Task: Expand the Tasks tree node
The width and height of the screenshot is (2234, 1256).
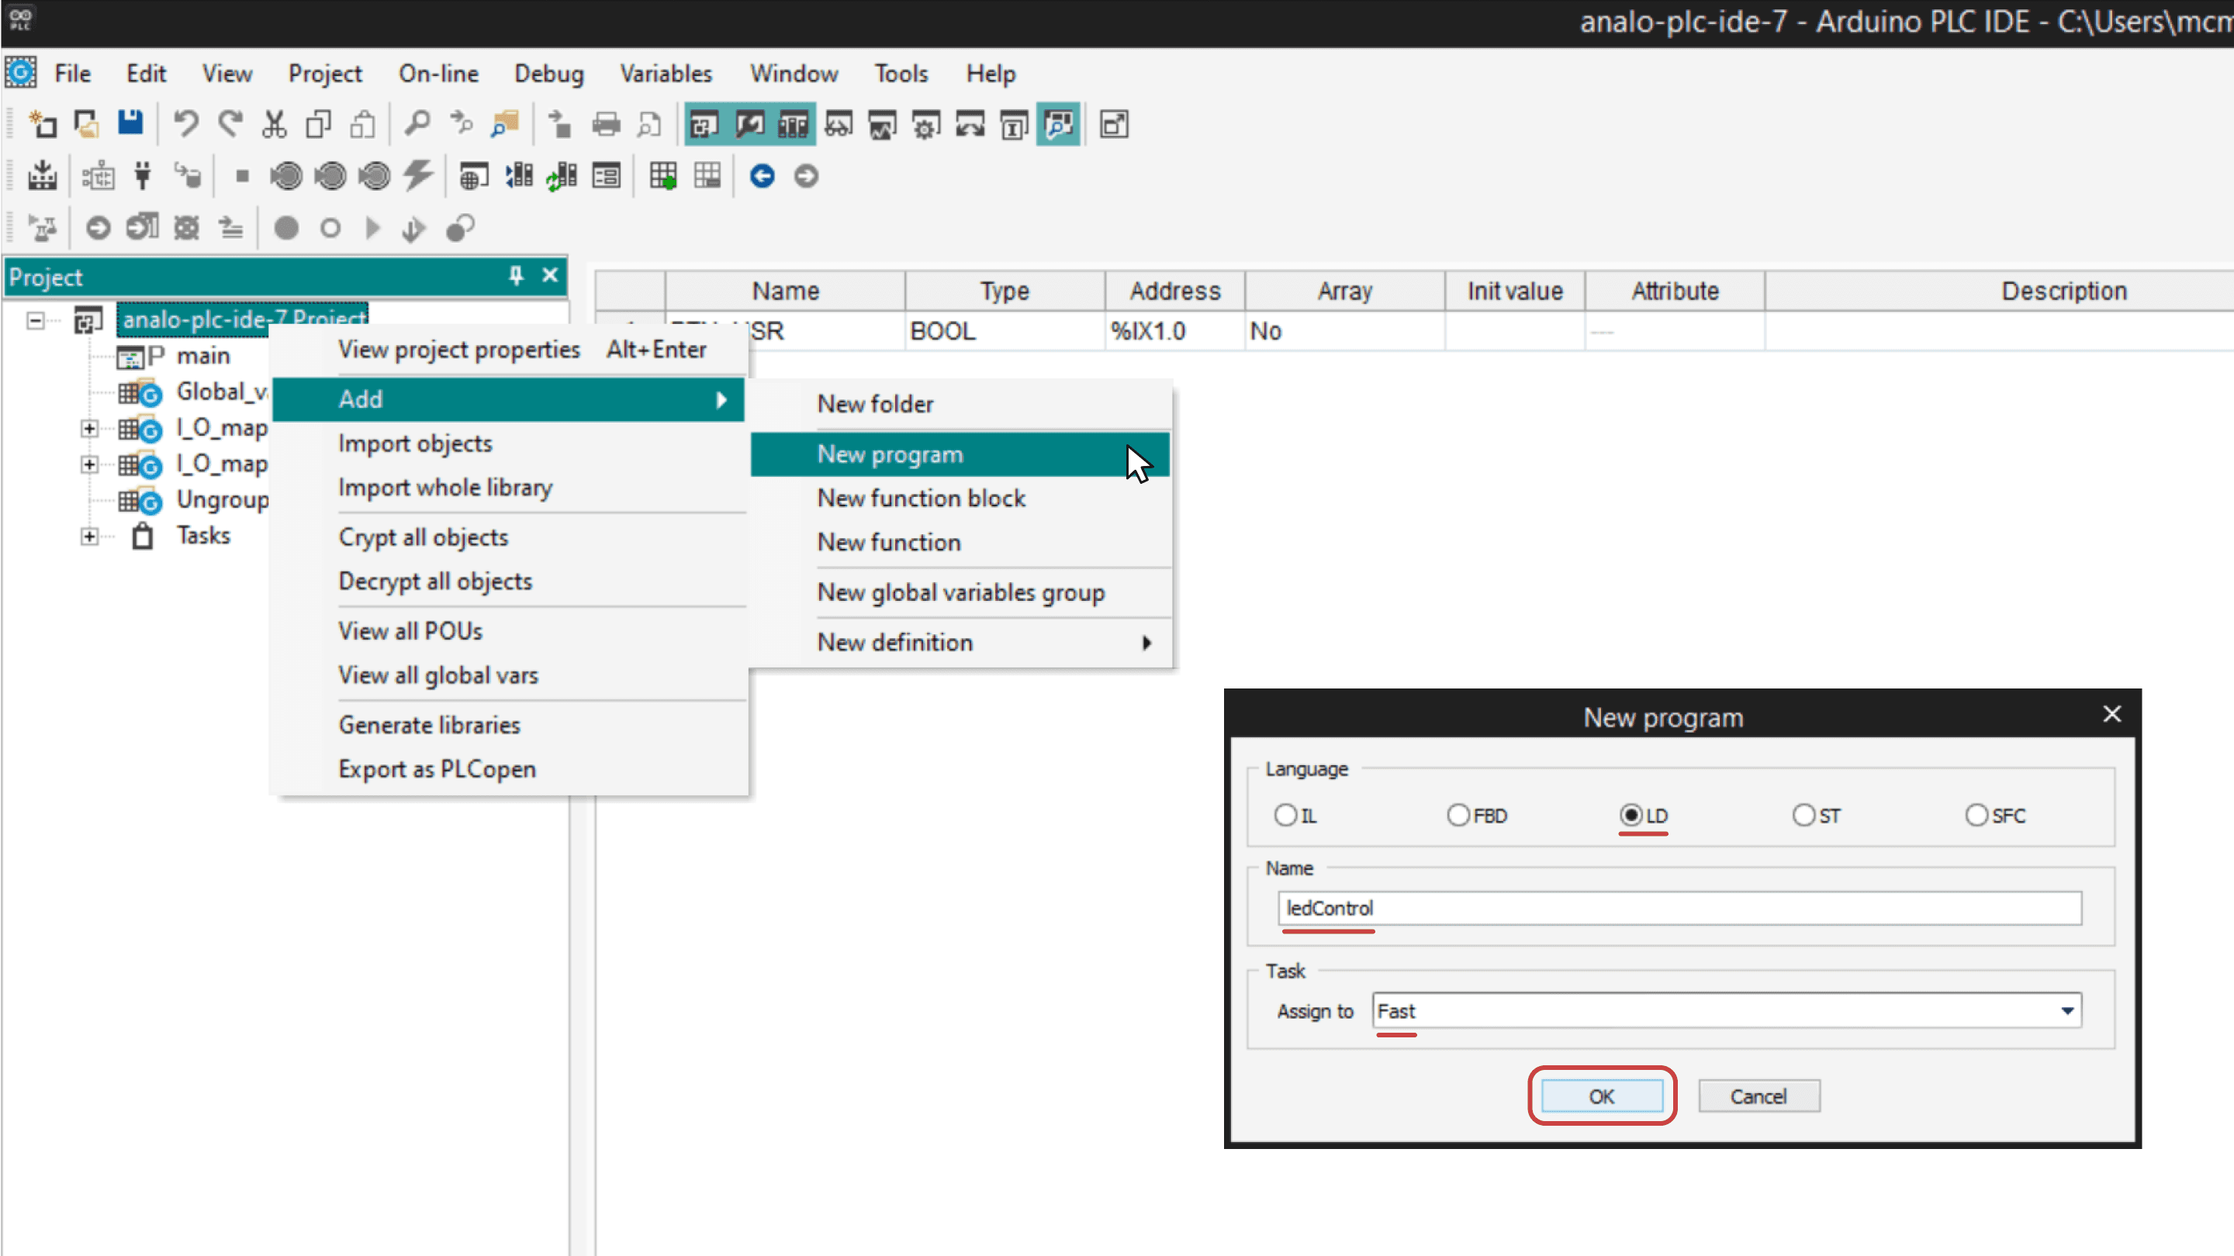Action: click(89, 536)
